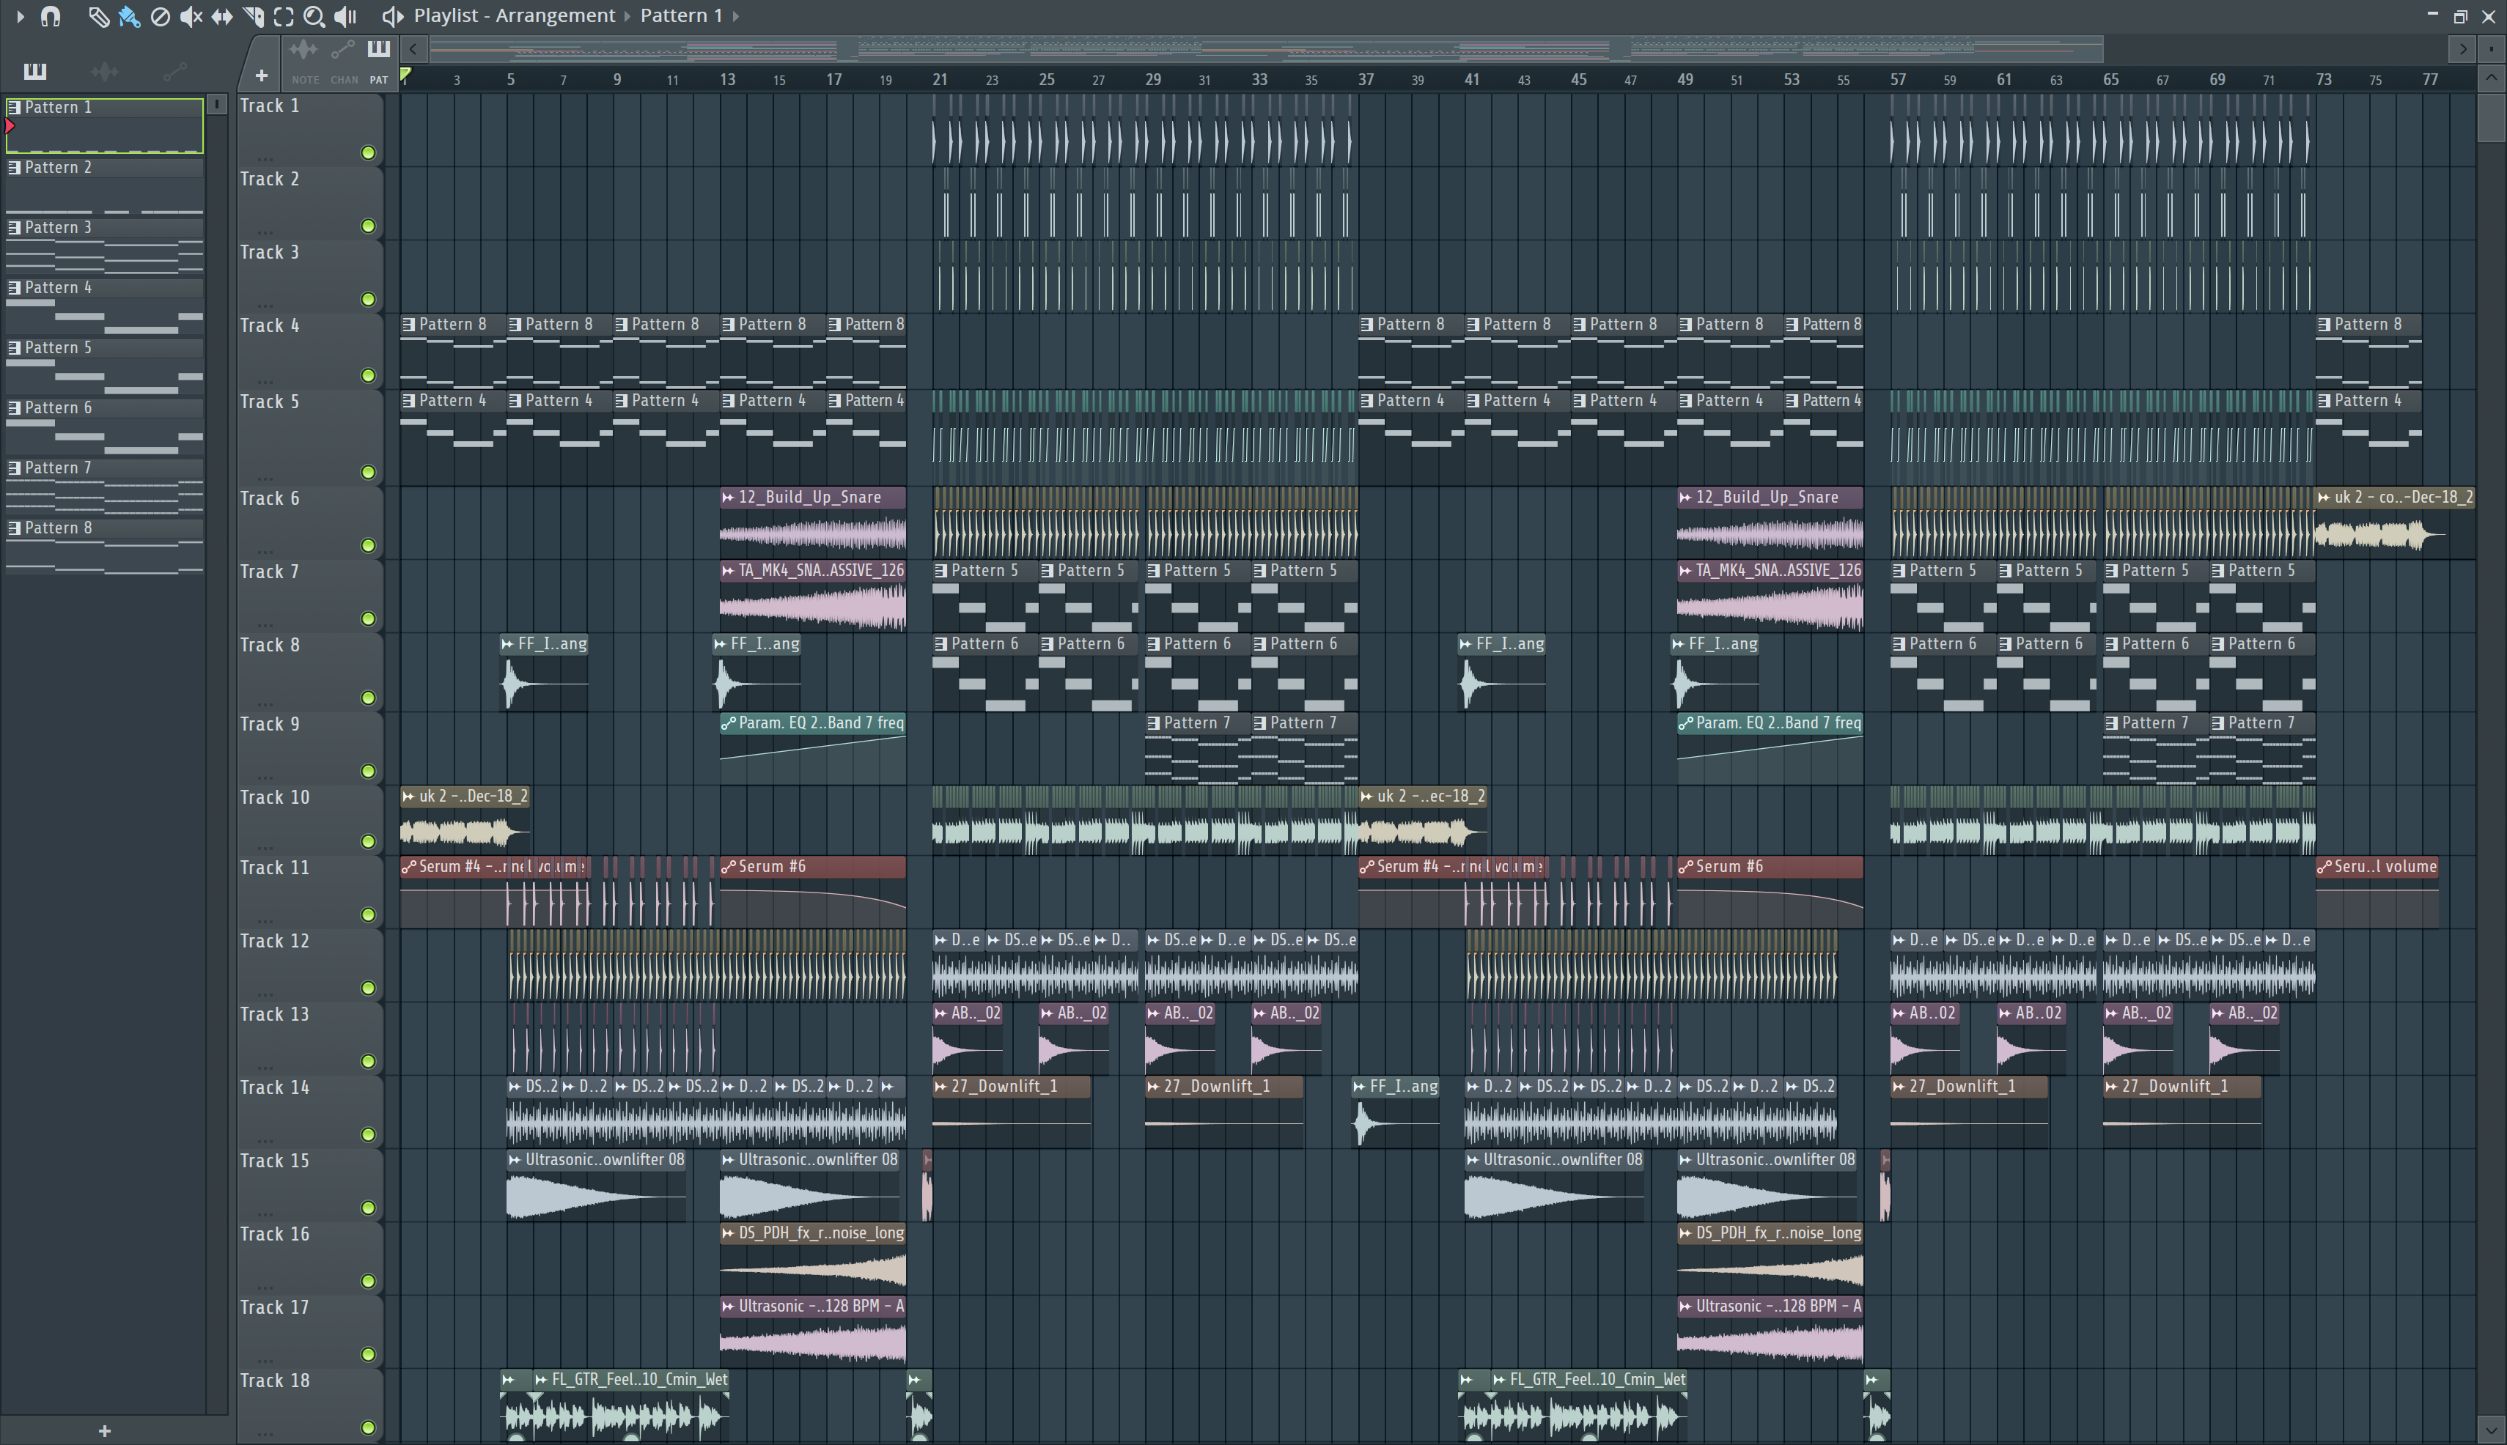Click bar 49 on the timeline ruler
This screenshot has width=2507, height=1445.
(1685, 79)
